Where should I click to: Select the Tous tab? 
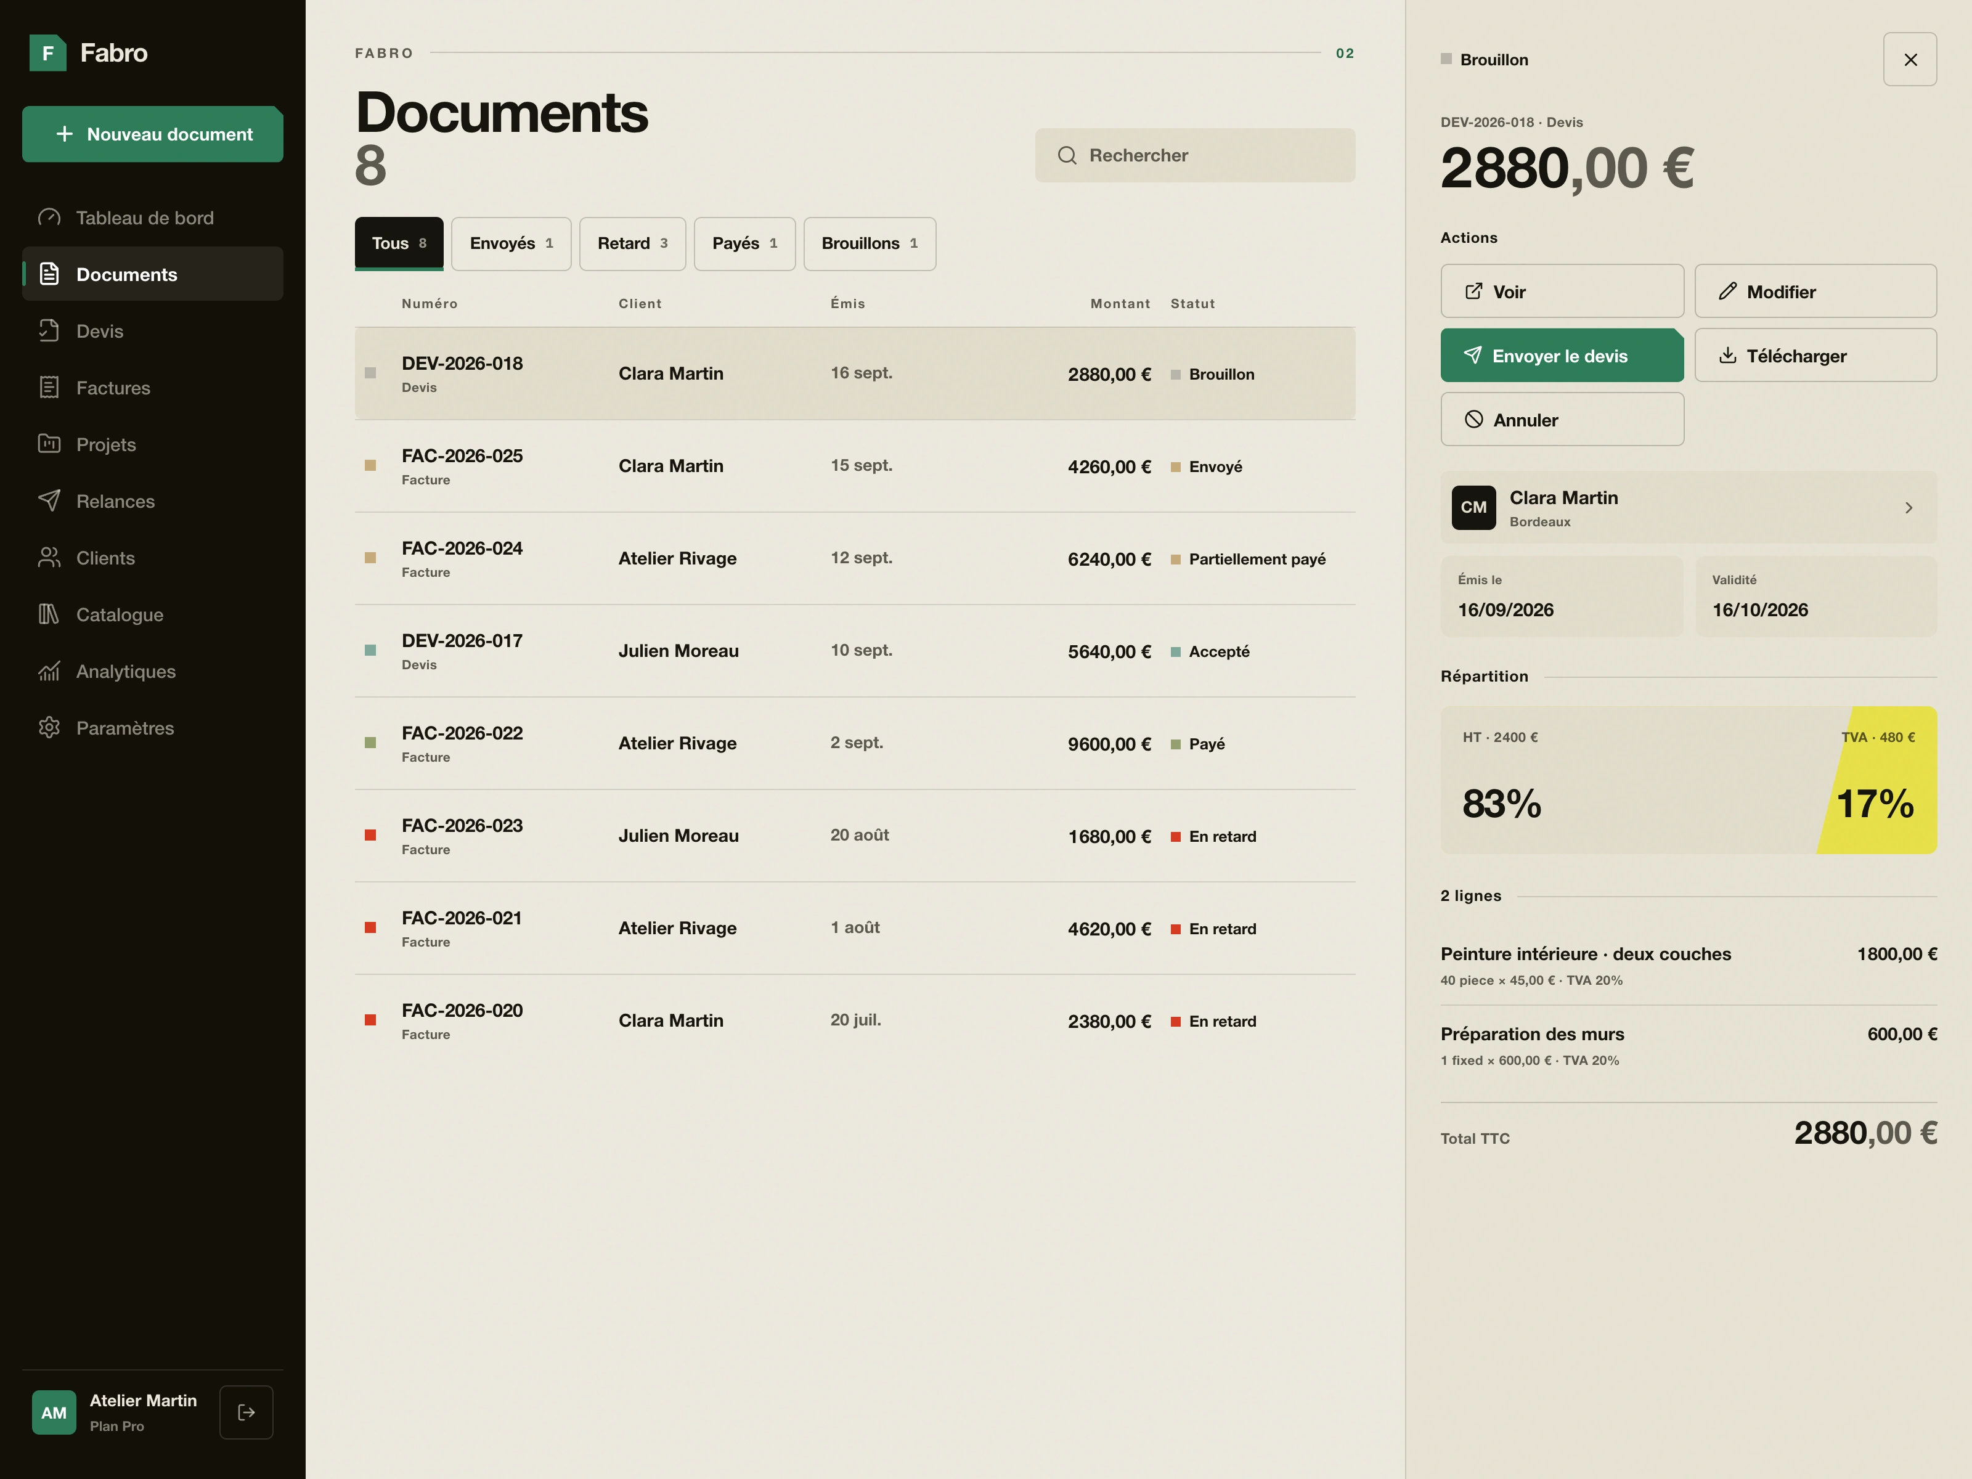pyautogui.click(x=399, y=243)
